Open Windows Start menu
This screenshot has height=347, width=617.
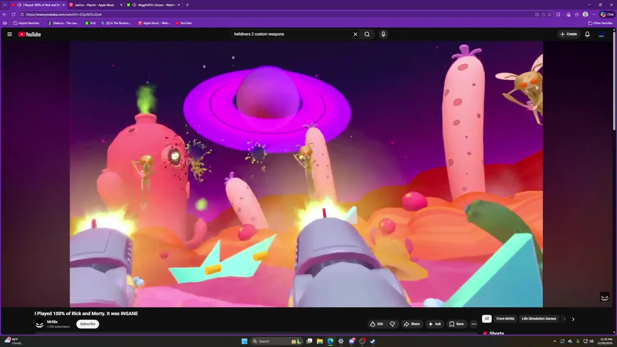244,341
